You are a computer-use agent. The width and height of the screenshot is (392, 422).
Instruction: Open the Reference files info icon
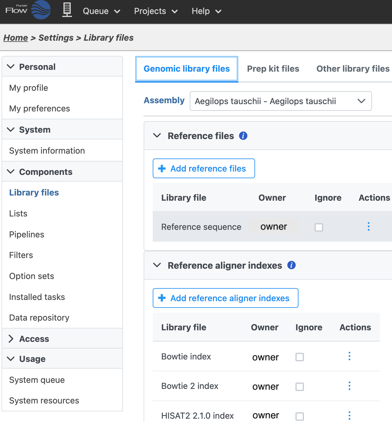[243, 136]
